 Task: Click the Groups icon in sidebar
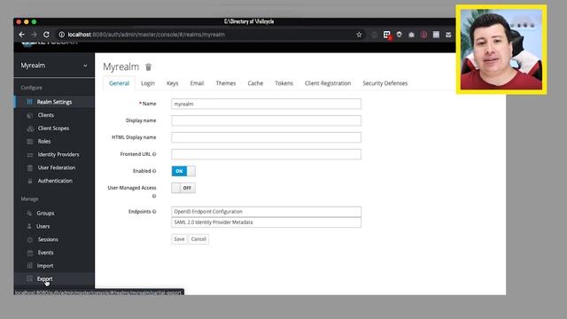coord(29,214)
